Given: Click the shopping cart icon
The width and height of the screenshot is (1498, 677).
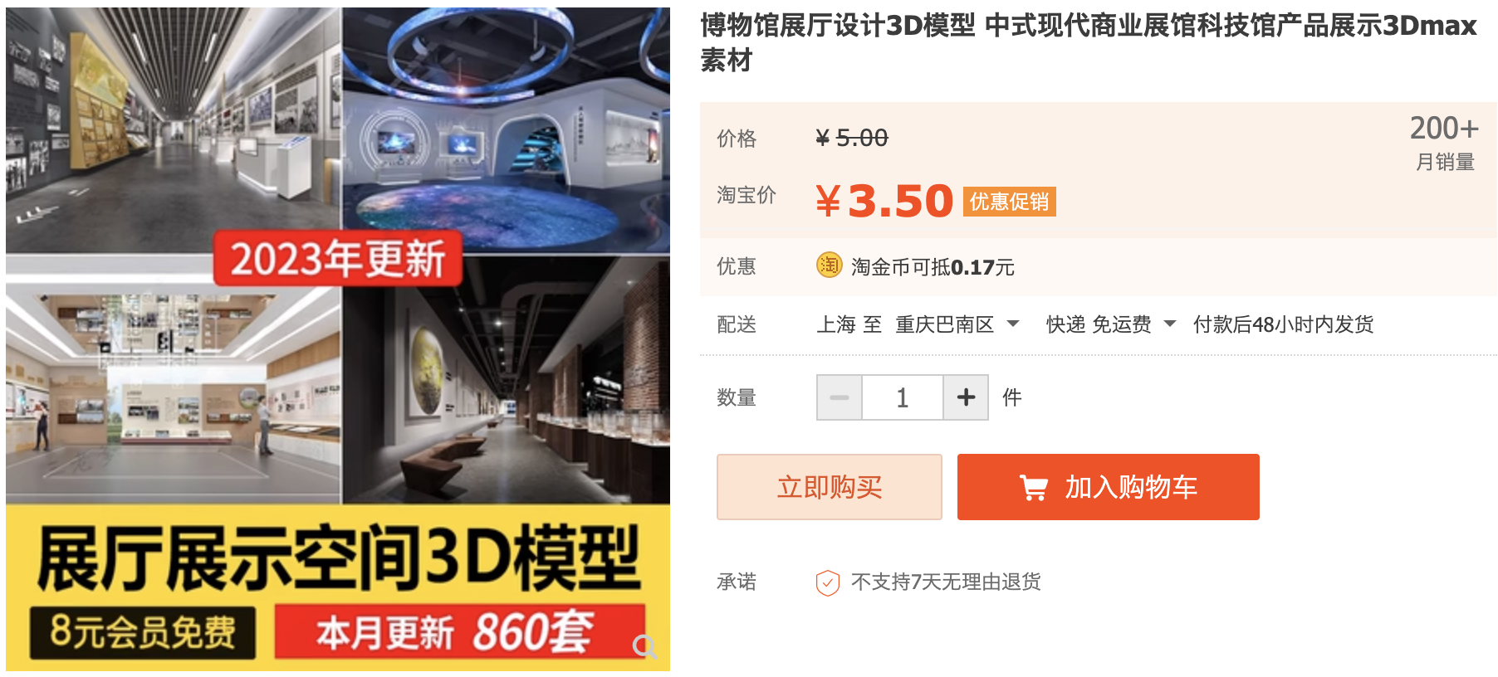Looking at the screenshot, I should click(x=1034, y=487).
